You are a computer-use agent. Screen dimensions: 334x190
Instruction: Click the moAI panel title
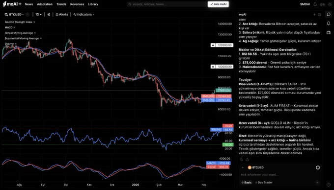pos(243,14)
